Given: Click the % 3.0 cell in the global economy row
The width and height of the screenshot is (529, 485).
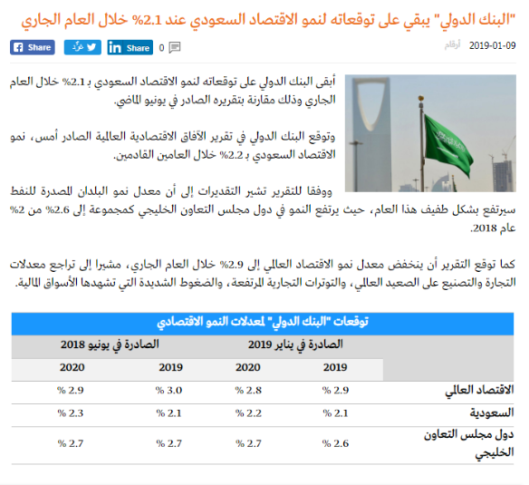Looking at the screenshot, I should click(x=168, y=391).
